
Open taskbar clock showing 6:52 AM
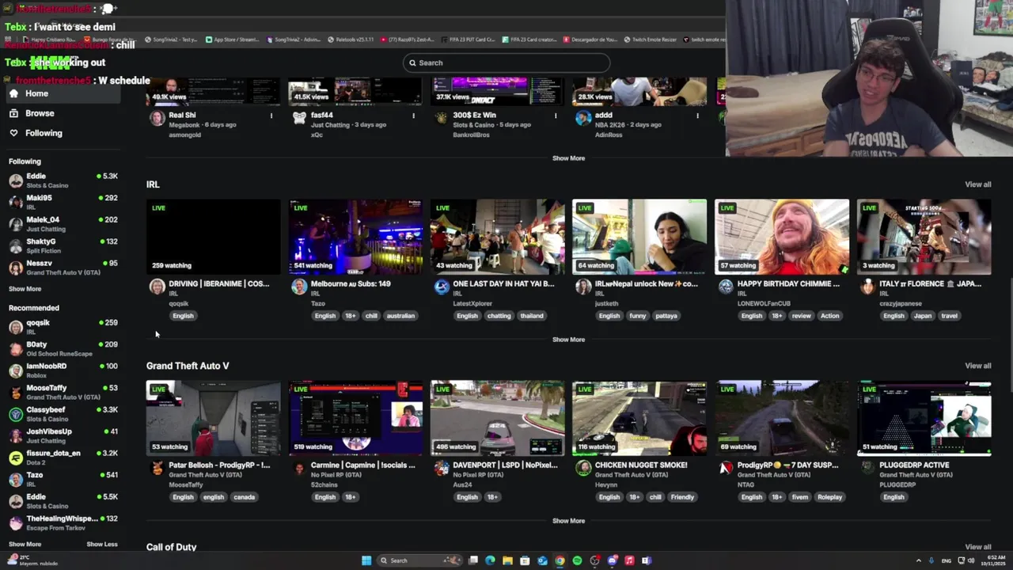(x=993, y=560)
